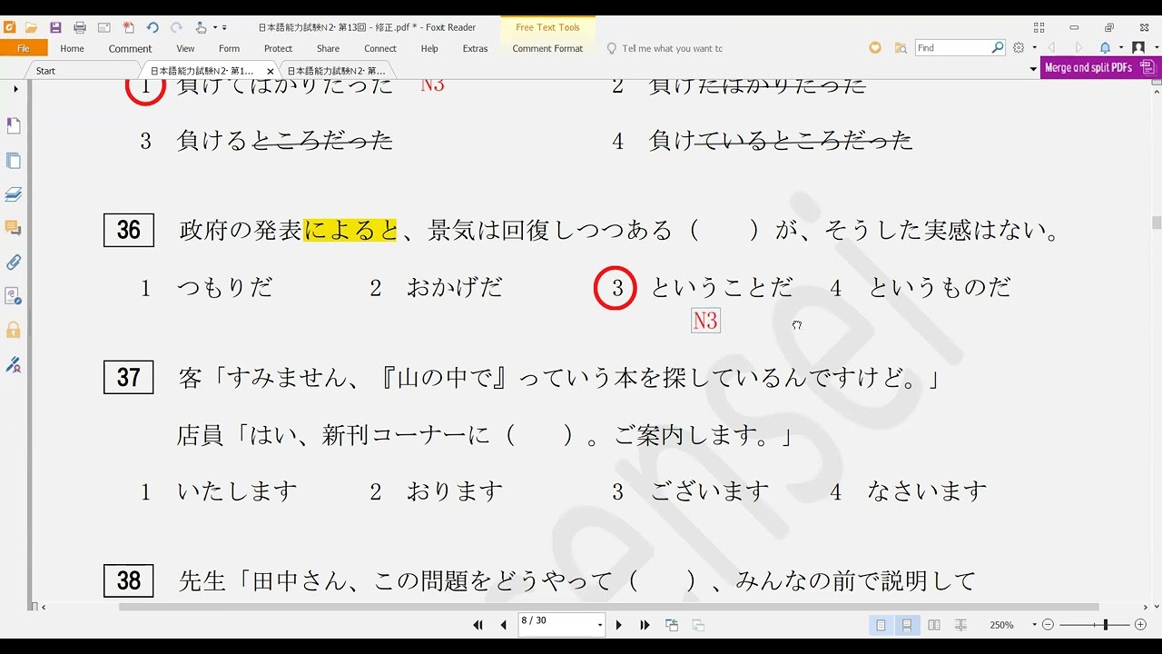Open the Pages thumbnail panel icon

pos(14,161)
